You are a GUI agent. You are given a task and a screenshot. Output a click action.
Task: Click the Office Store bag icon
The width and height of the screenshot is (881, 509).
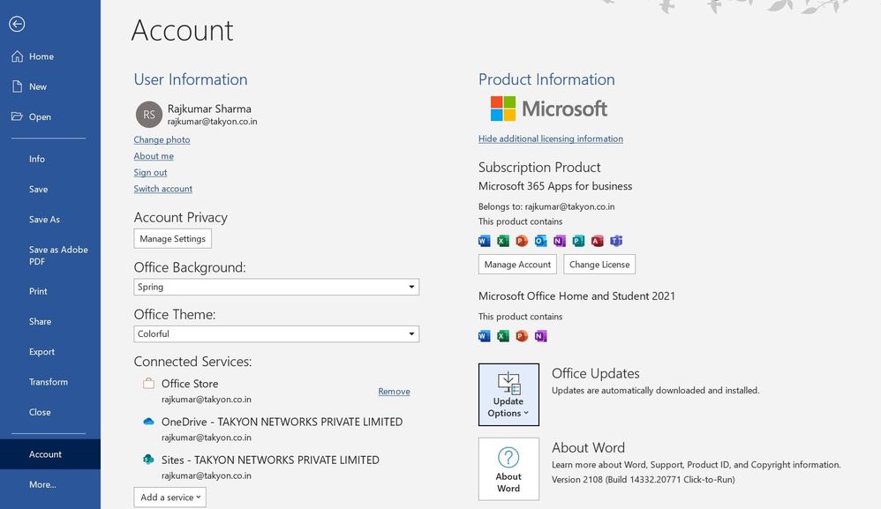point(148,384)
